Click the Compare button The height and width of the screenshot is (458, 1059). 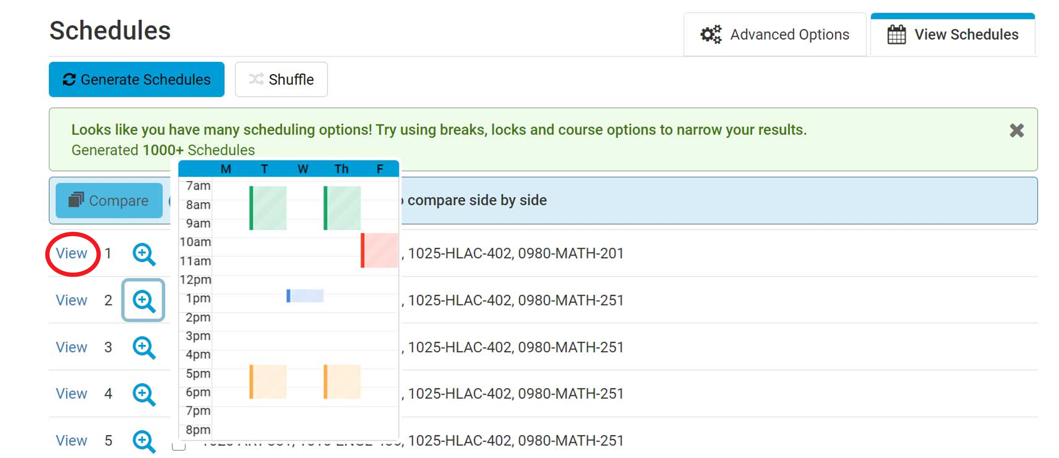[109, 201]
